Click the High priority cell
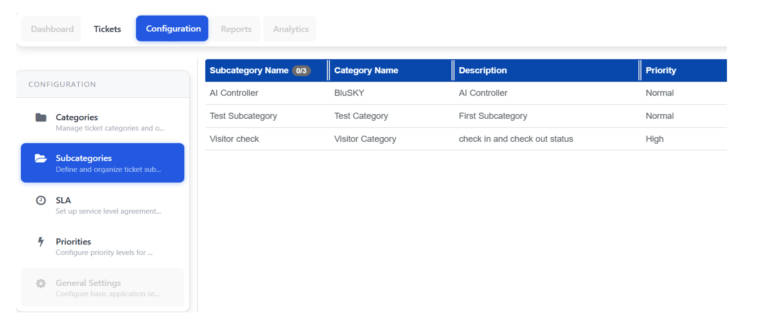The height and width of the screenshot is (324, 773). [654, 139]
